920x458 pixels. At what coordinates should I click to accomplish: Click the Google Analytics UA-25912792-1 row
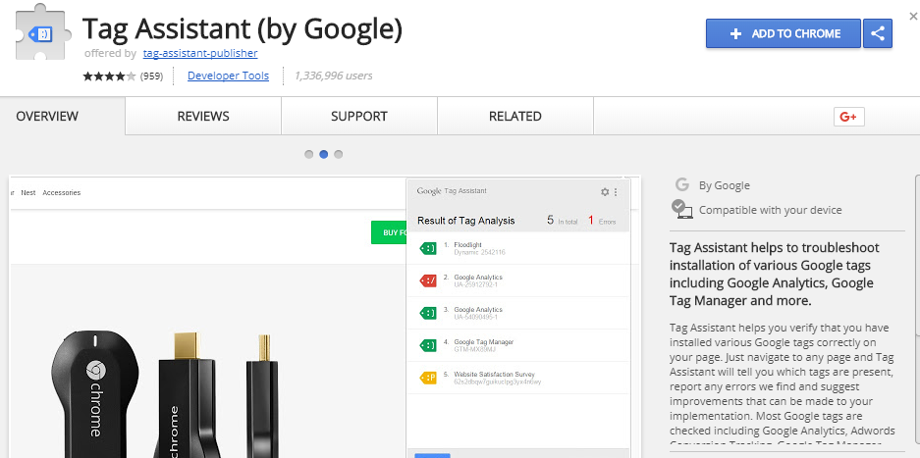518,280
